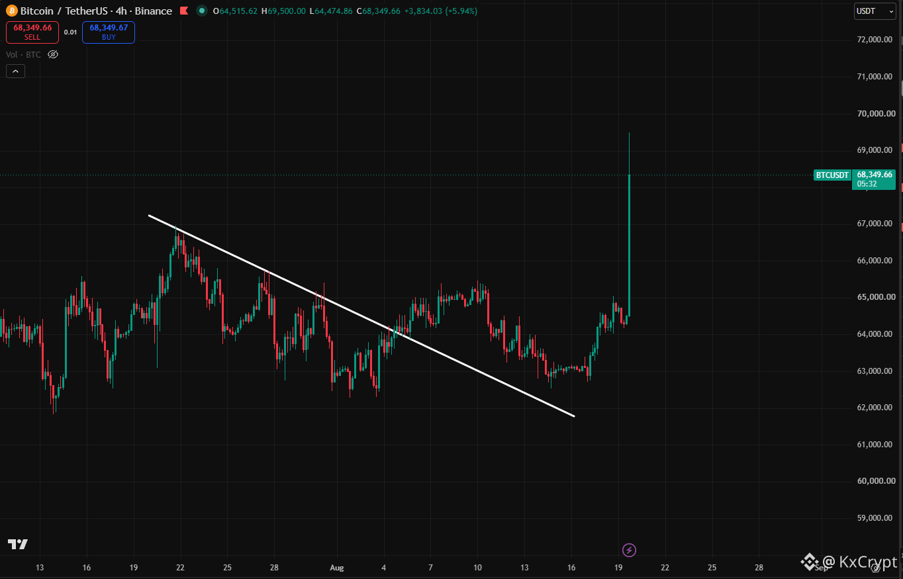Click the 65,000.00 price scale label
This screenshot has height=579, width=903.
pyautogui.click(x=875, y=297)
